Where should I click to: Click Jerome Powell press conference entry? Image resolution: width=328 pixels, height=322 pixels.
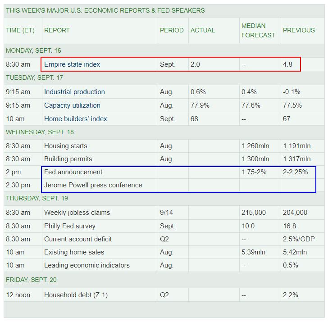click(93, 185)
